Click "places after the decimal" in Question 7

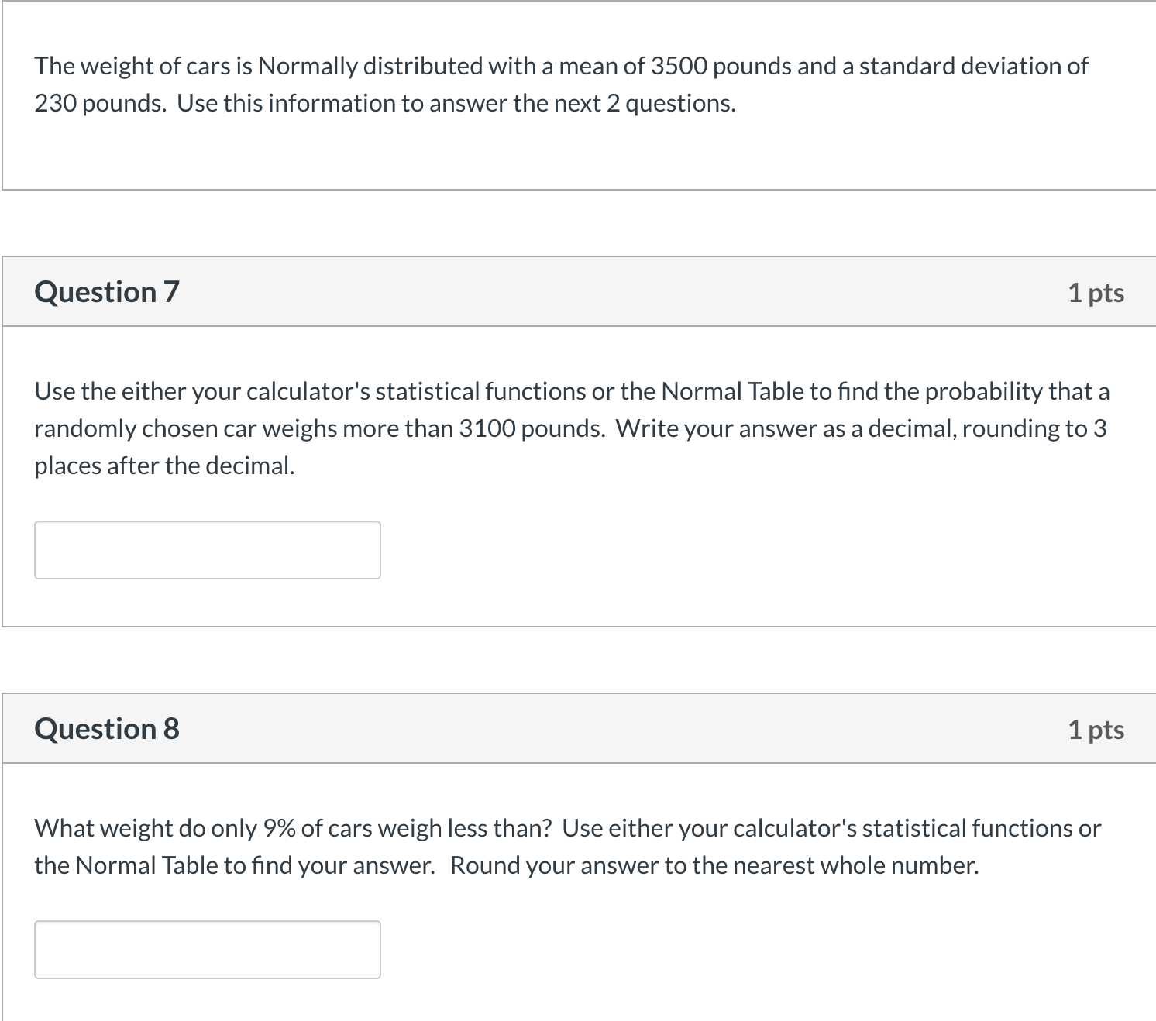pos(163,466)
